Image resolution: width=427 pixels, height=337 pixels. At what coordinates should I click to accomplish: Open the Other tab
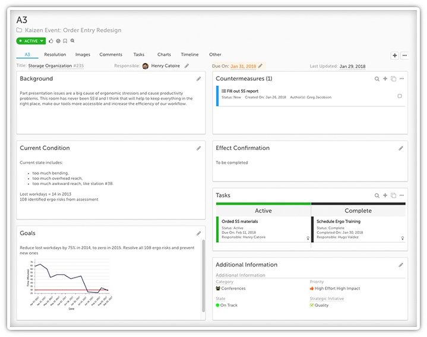tap(215, 55)
